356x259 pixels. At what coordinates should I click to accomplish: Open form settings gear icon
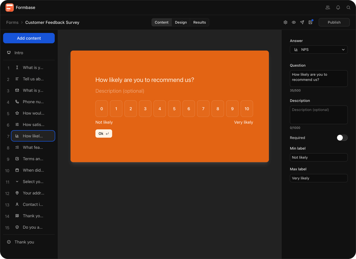click(285, 22)
